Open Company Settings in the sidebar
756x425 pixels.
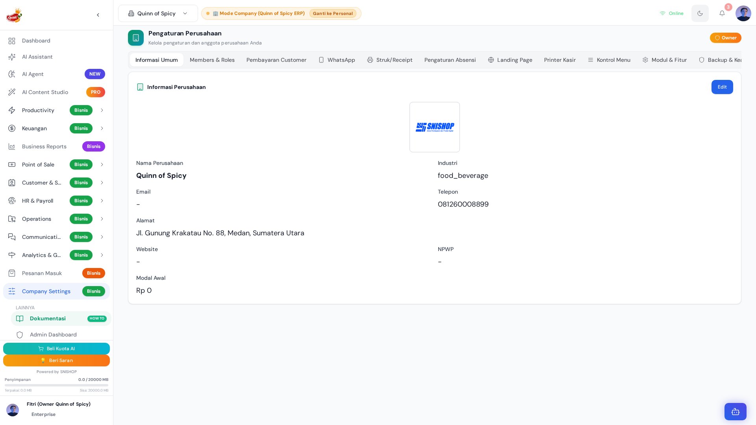tap(56, 291)
